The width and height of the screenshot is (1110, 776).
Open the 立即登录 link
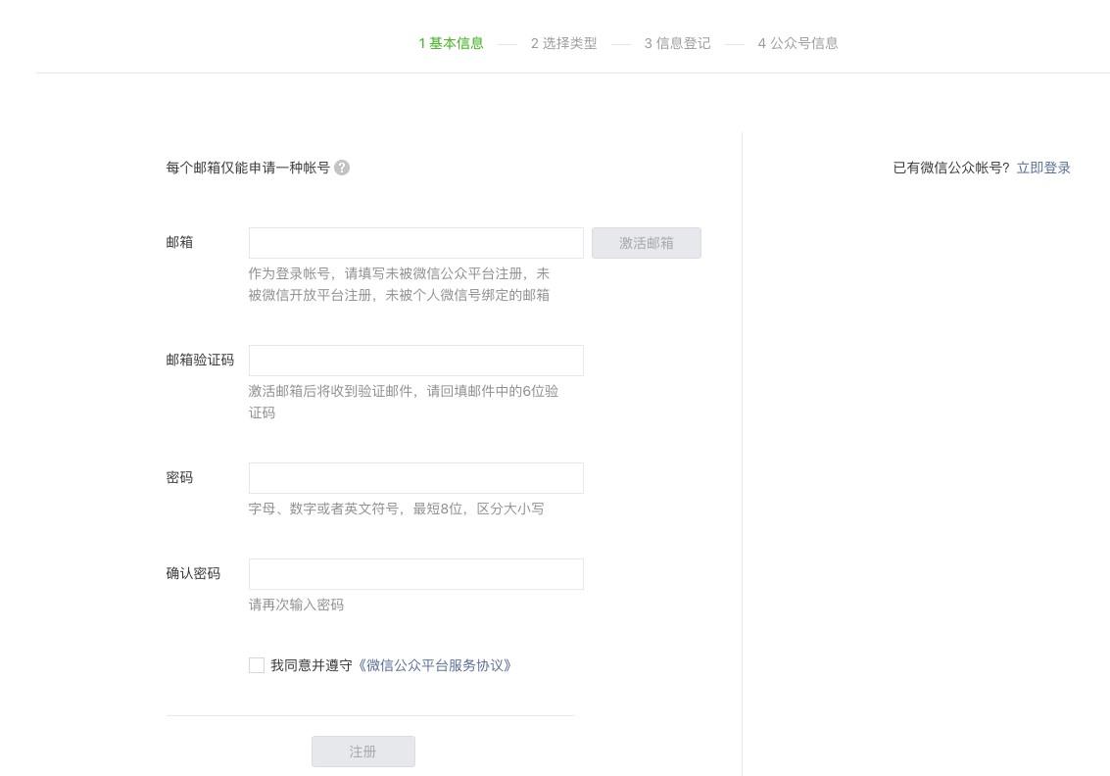1043,168
